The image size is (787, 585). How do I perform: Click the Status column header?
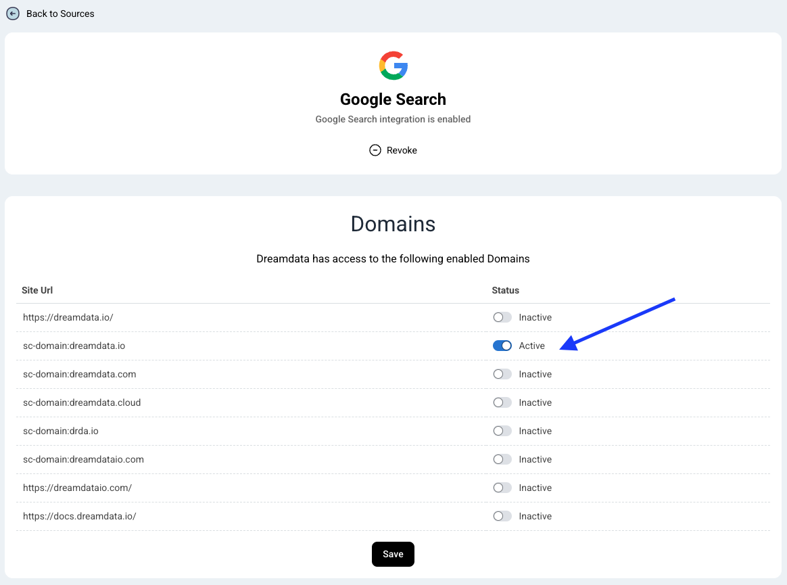(506, 290)
